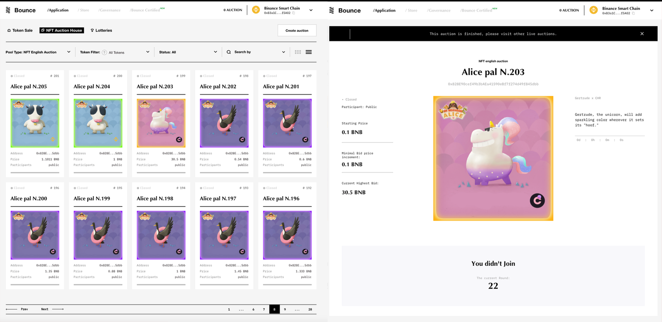
Task: Click BNB chain icon in right window header
Action: [593, 10]
